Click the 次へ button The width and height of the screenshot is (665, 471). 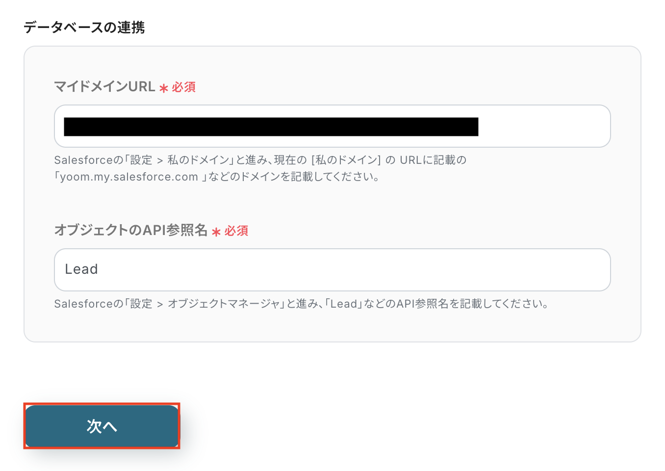pos(102,426)
